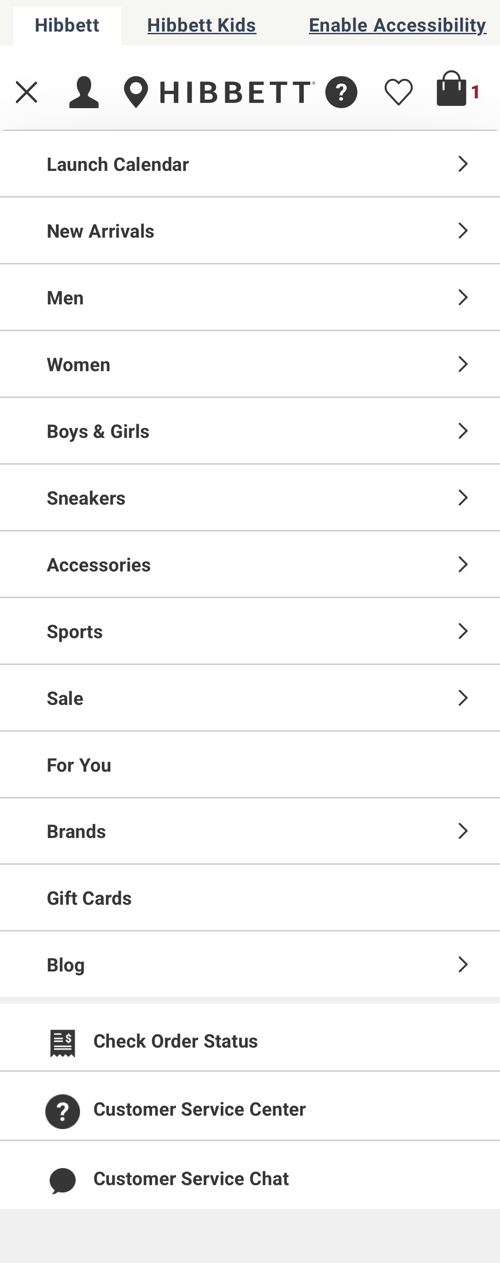Close the navigation menu with X icon
500x1263 pixels.
(x=27, y=92)
